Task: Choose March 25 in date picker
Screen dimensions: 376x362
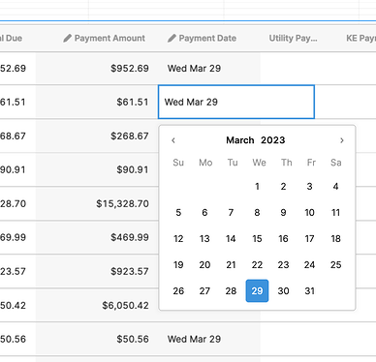Action: coord(335,265)
